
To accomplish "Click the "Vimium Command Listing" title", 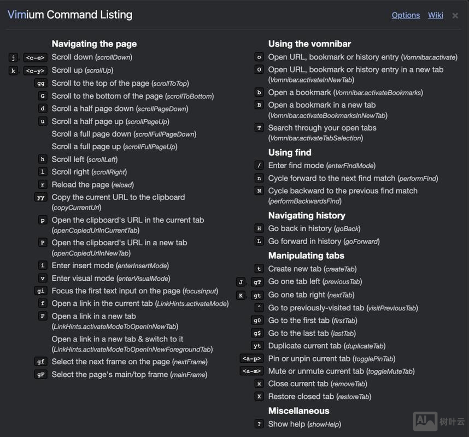I will pyautogui.click(x=70, y=15).
